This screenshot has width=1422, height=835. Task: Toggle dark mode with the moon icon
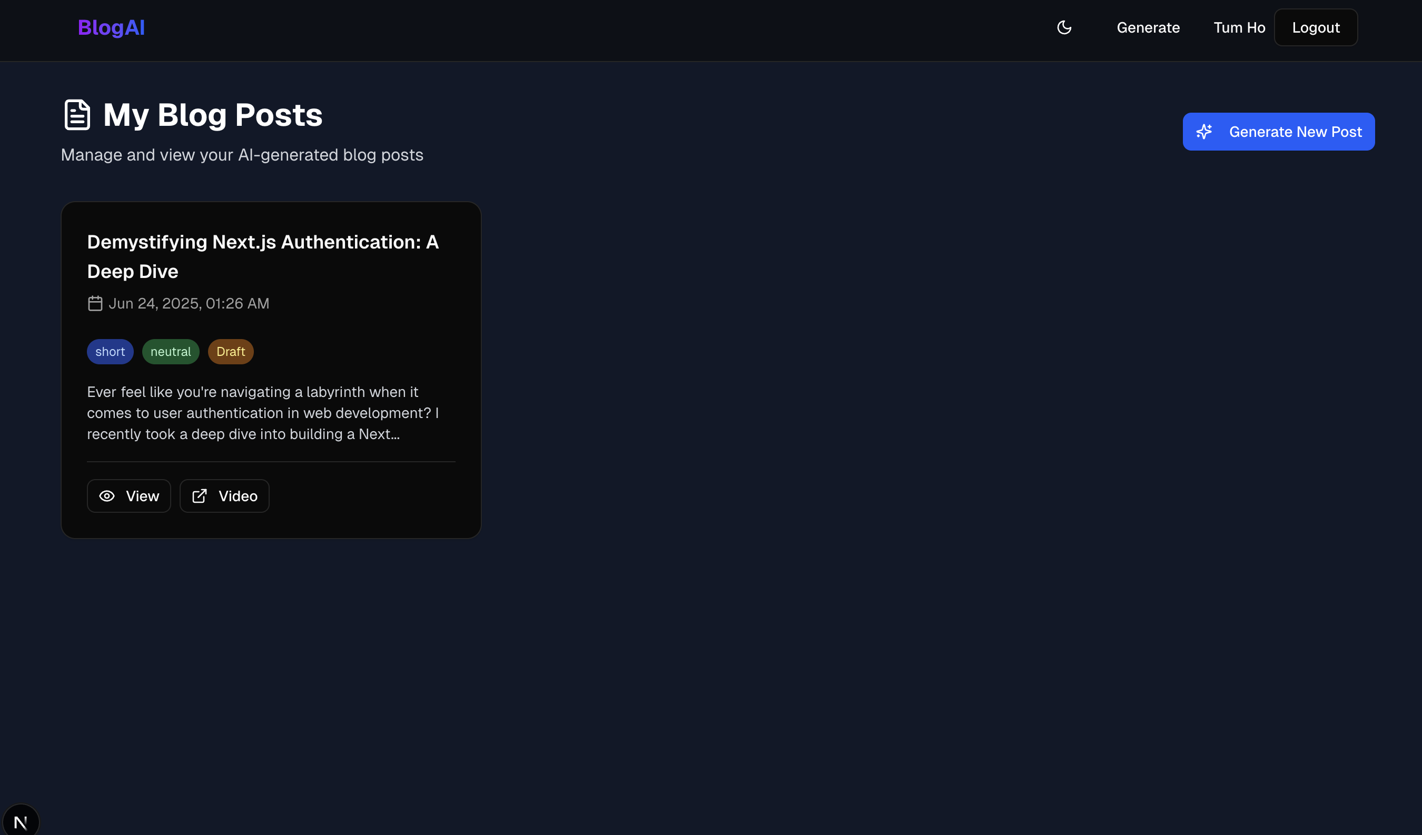1064,28
